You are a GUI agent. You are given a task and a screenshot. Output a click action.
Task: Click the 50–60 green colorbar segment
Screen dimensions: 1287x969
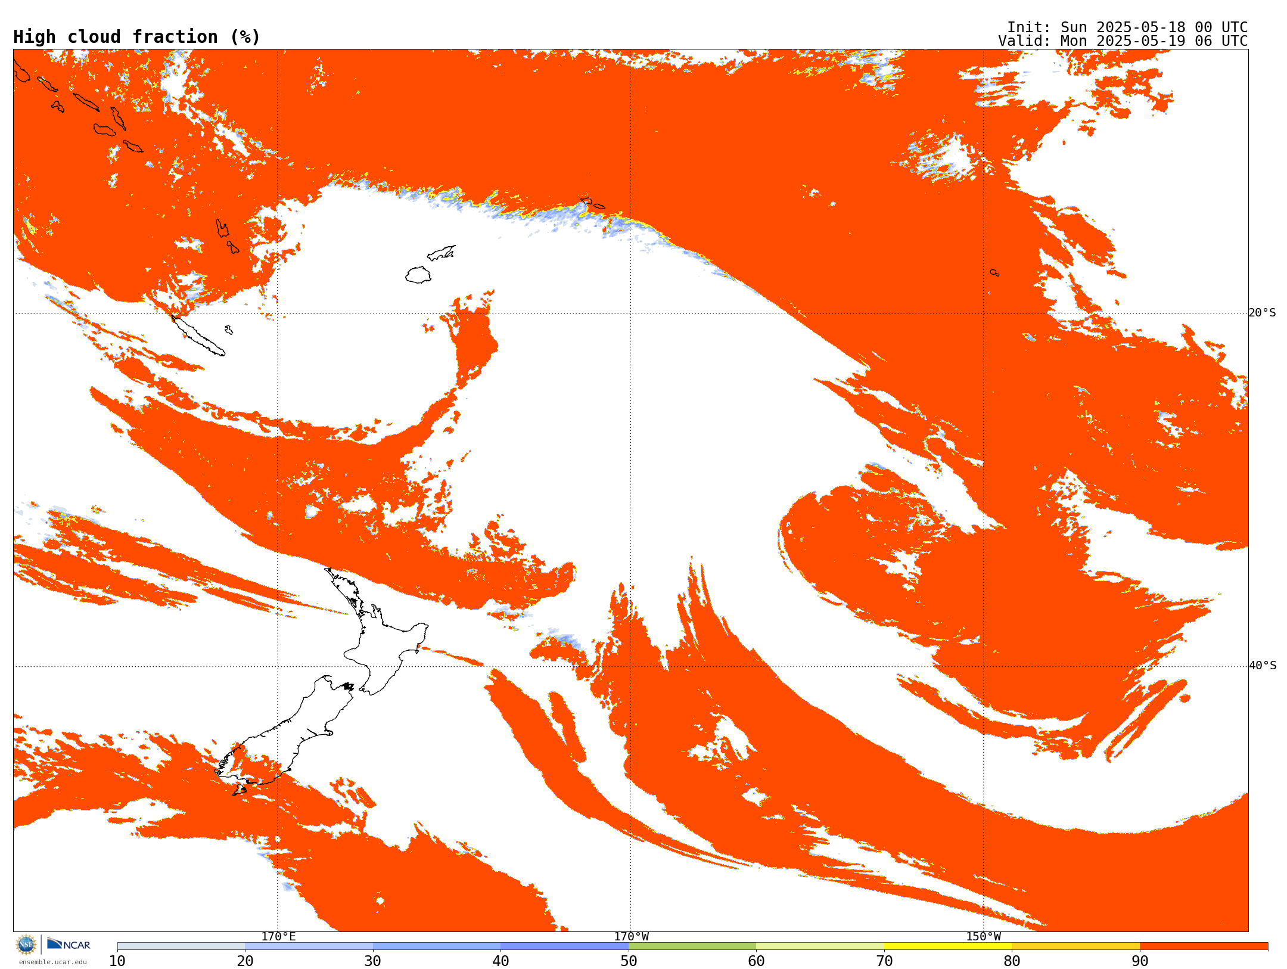click(x=692, y=946)
